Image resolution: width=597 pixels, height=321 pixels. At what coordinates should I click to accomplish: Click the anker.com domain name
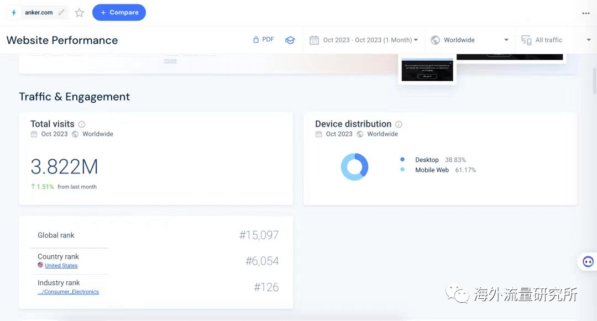click(x=39, y=13)
